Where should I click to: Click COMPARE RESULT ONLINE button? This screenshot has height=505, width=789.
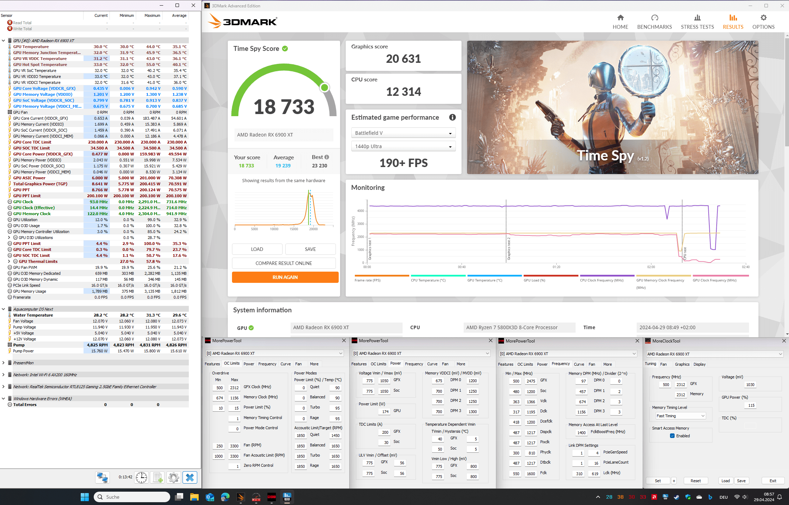284,263
